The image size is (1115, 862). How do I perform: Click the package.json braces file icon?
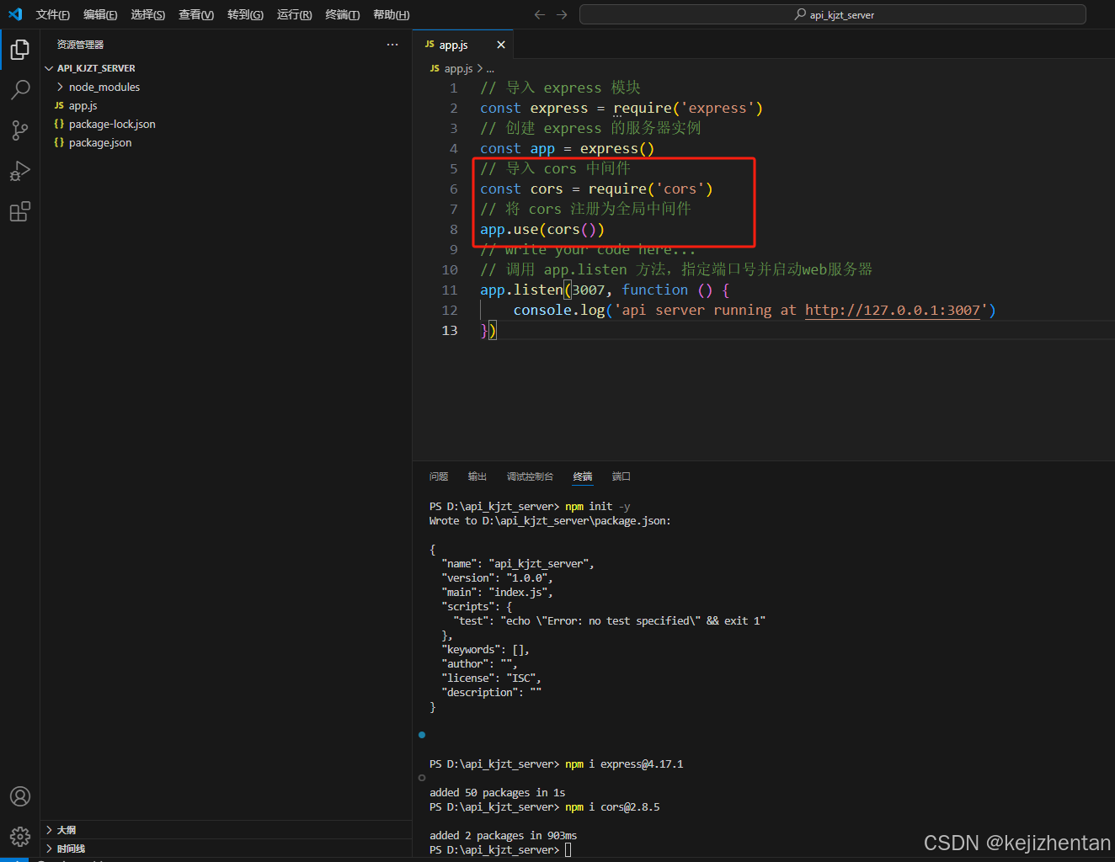(59, 142)
